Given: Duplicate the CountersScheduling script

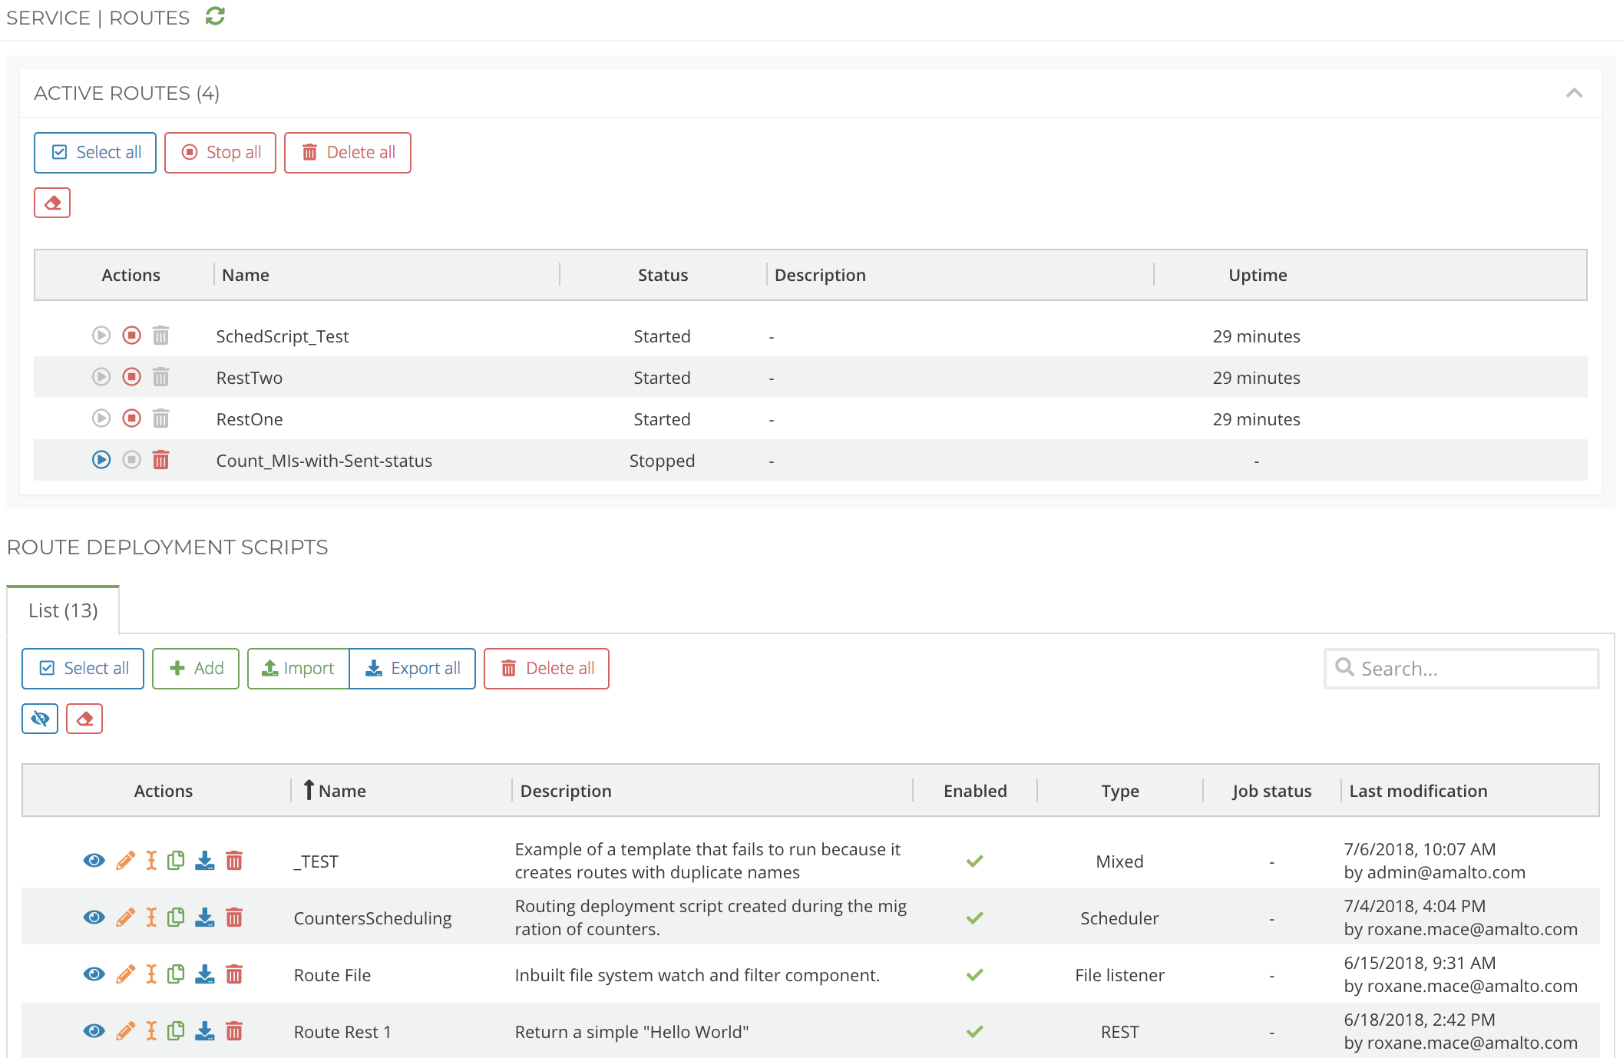Looking at the screenshot, I should 176,917.
